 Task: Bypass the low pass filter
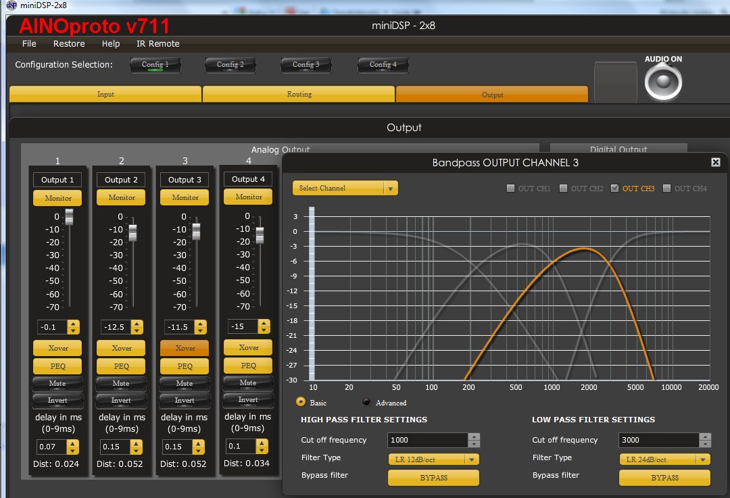click(x=665, y=478)
